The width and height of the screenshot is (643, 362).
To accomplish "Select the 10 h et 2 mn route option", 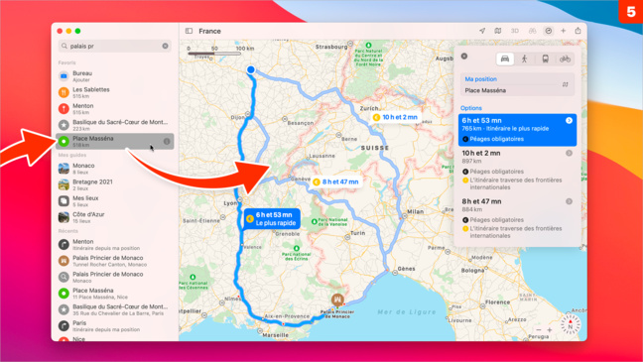I will pyautogui.click(x=518, y=170).
